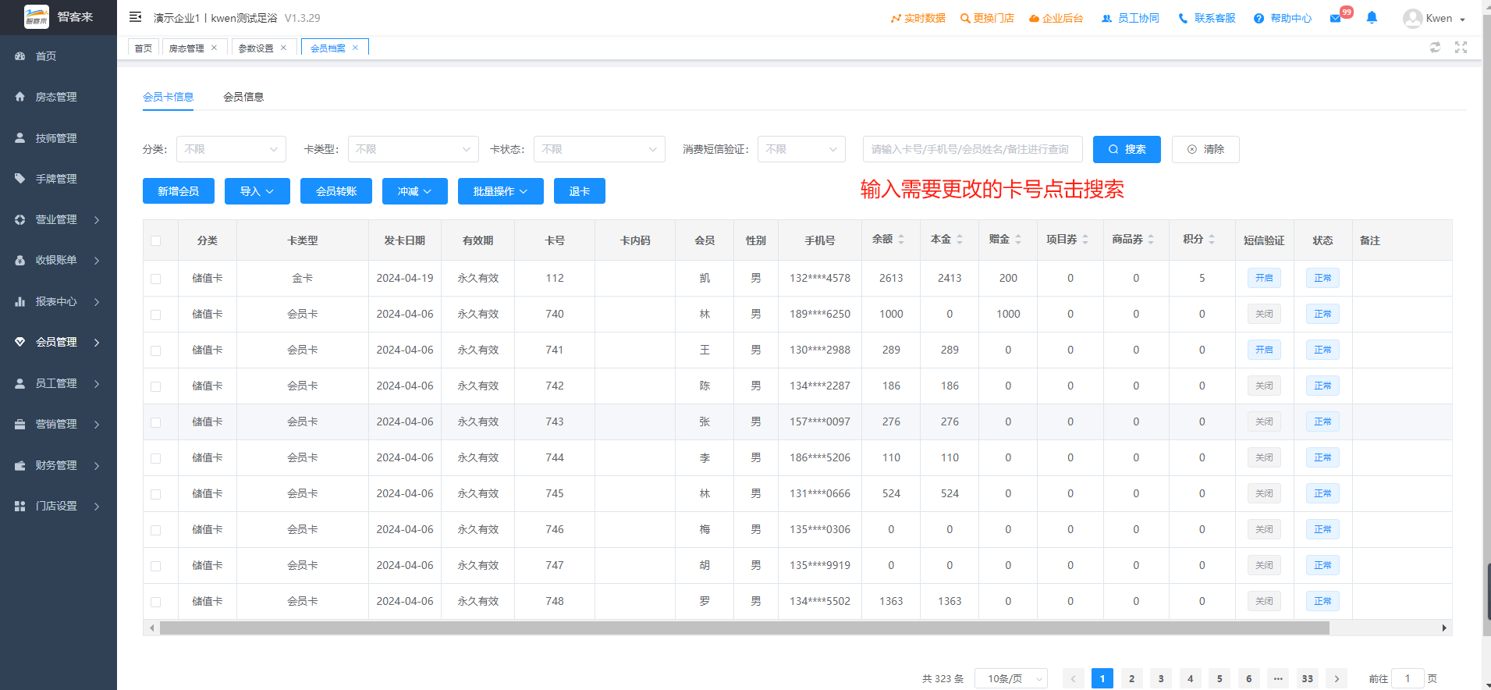Select row with card number 740

click(x=156, y=315)
